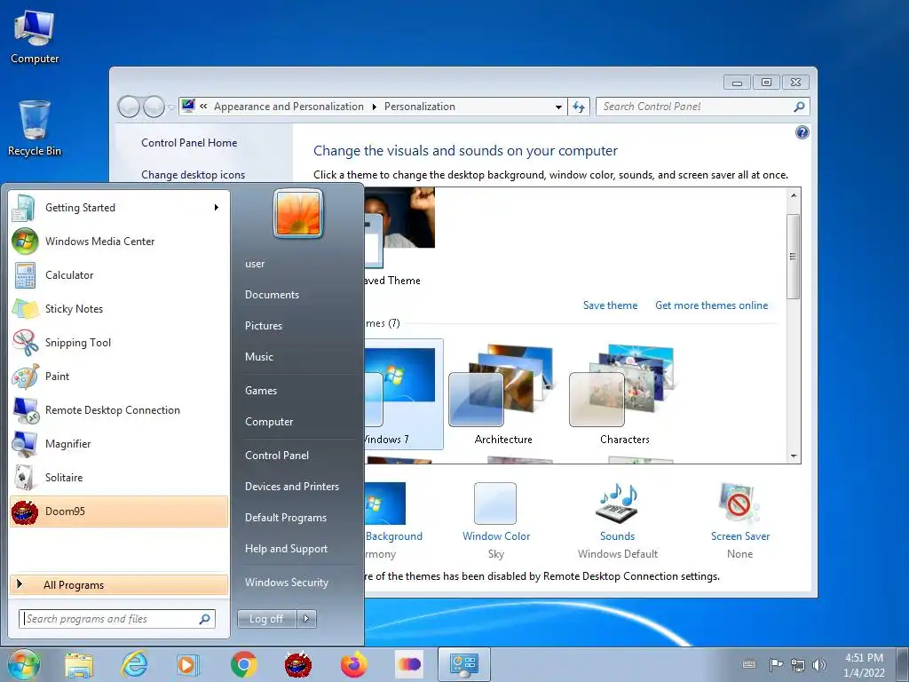Open address bar history dropdown
This screenshot has height=682, width=909.
(558, 107)
